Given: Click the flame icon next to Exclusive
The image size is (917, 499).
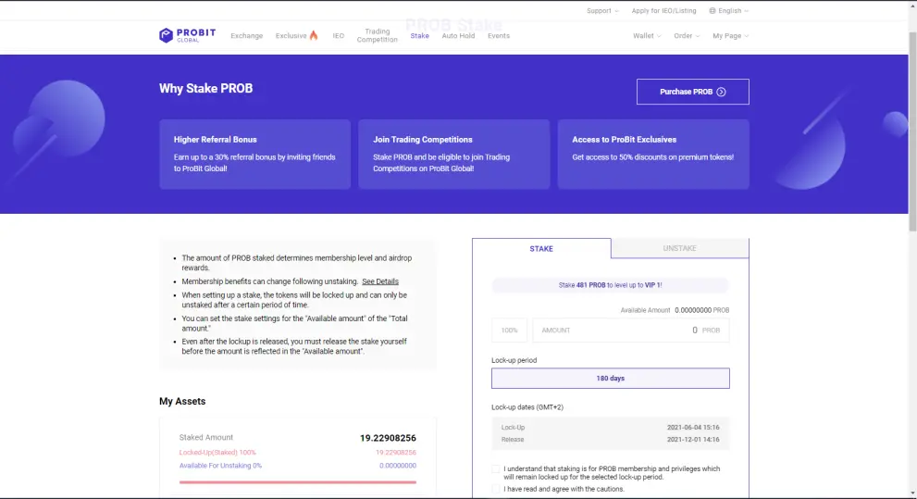Looking at the screenshot, I should point(314,35).
